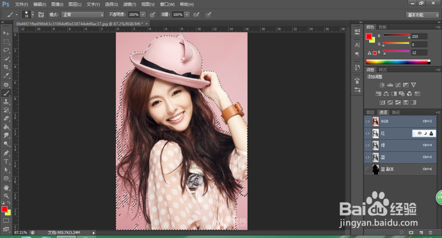Viewport: 442px width, 238px height.
Task: Open the brush panel toggle in options bar
Action: [x=41, y=15]
